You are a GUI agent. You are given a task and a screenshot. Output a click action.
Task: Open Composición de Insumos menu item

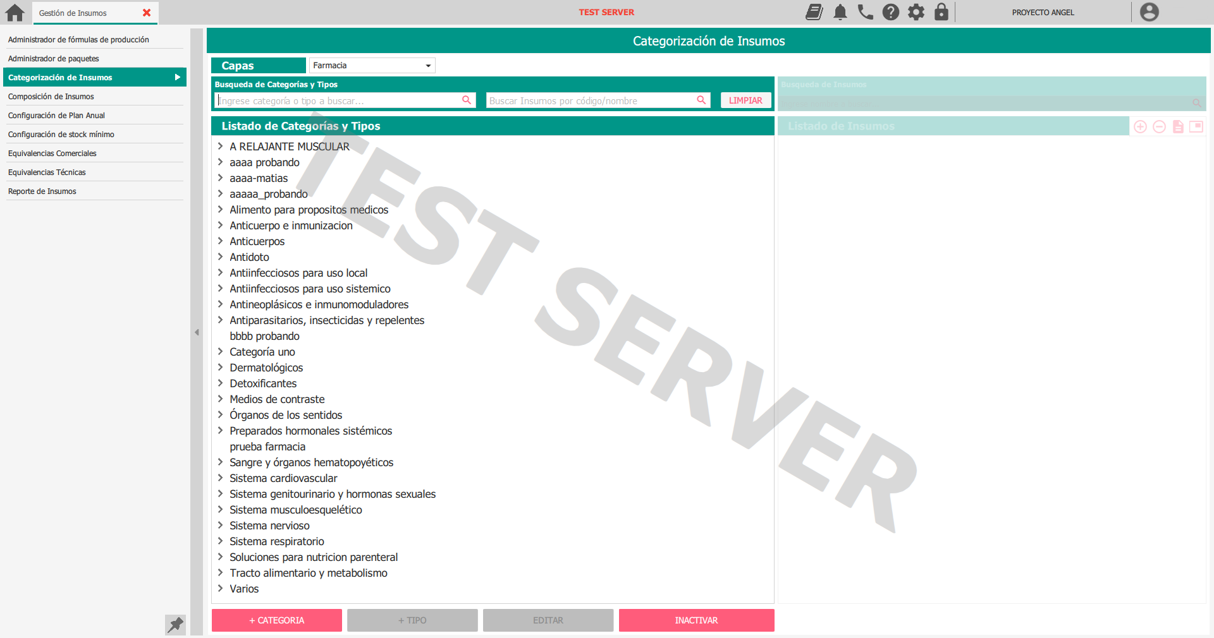click(51, 97)
